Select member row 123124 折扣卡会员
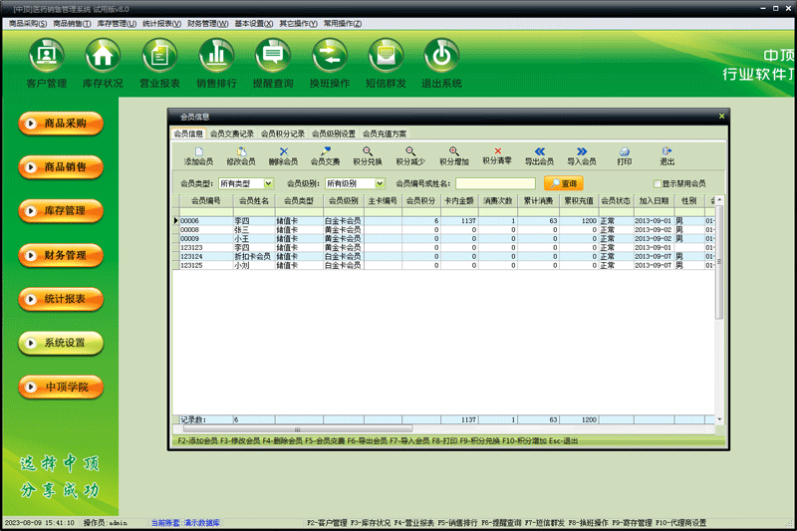 click(x=444, y=256)
